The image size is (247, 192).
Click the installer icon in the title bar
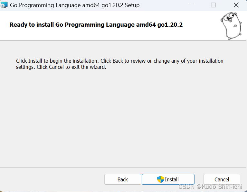(4, 5)
